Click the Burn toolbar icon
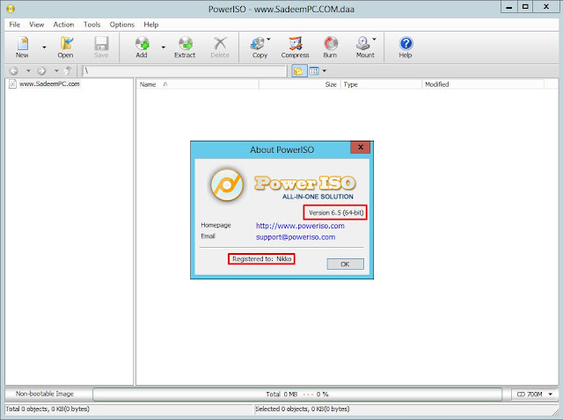The image size is (563, 420). coord(331,47)
